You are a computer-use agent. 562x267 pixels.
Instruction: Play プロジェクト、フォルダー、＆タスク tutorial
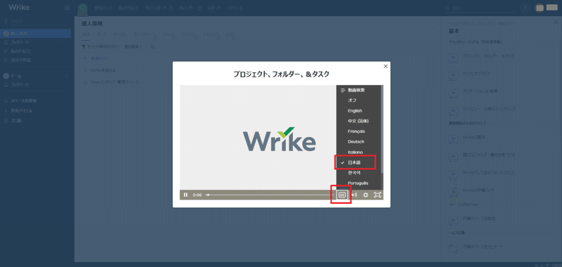click(x=488, y=56)
